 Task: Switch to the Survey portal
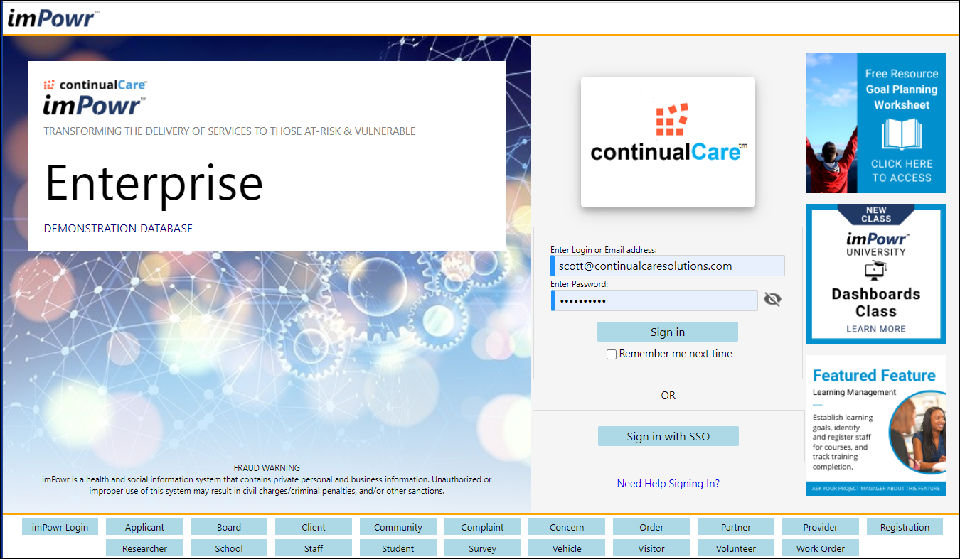pos(483,548)
